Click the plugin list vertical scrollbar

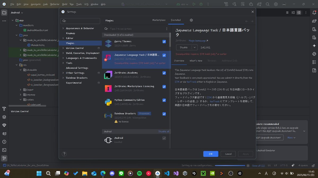pos(170,40)
